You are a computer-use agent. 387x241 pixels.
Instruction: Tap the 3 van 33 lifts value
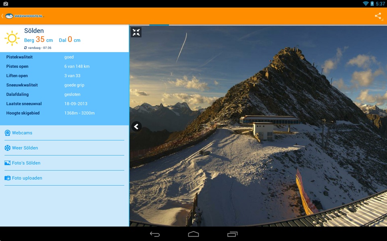72,76
